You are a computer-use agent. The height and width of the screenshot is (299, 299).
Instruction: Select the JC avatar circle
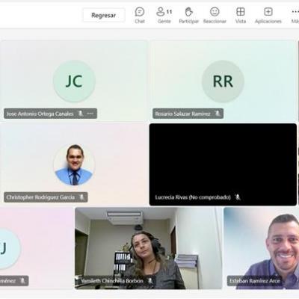(x=74, y=81)
